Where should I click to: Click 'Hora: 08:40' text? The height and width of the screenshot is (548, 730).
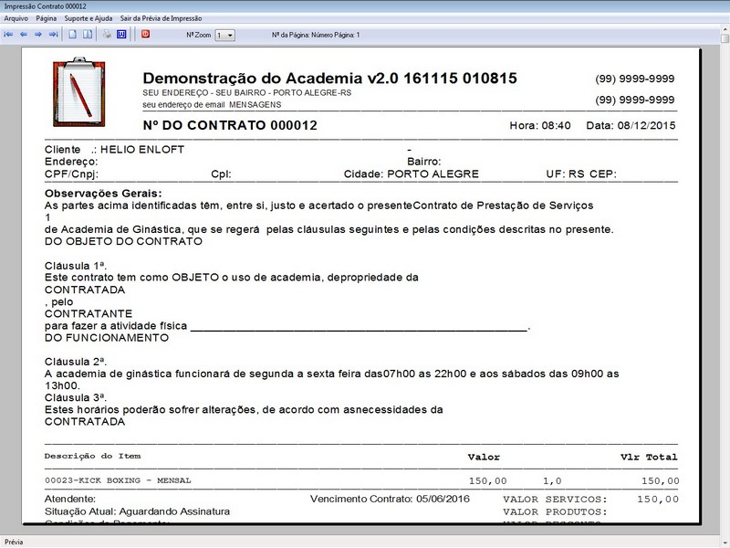[x=540, y=125]
